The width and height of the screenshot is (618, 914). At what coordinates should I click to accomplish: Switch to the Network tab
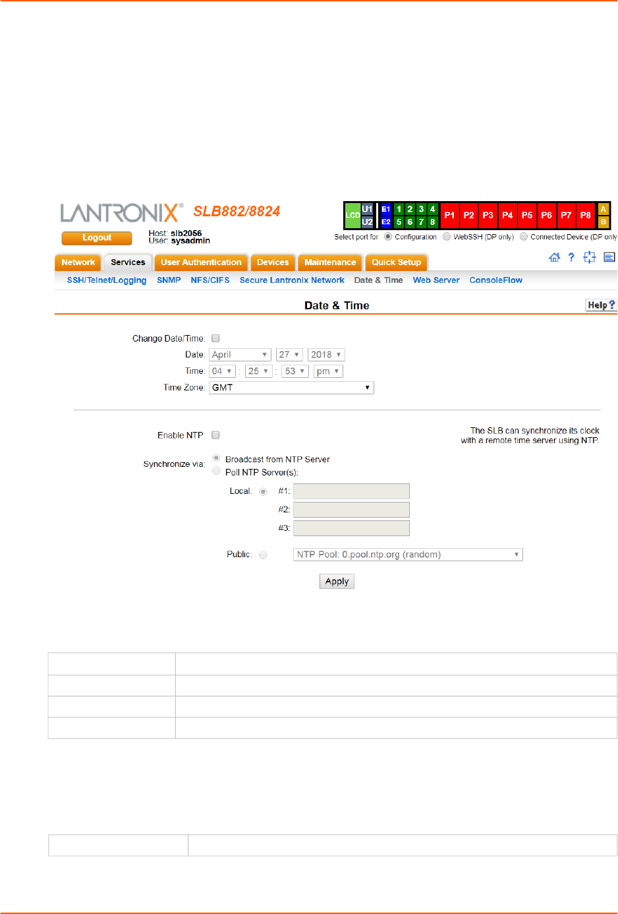(x=78, y=262)
